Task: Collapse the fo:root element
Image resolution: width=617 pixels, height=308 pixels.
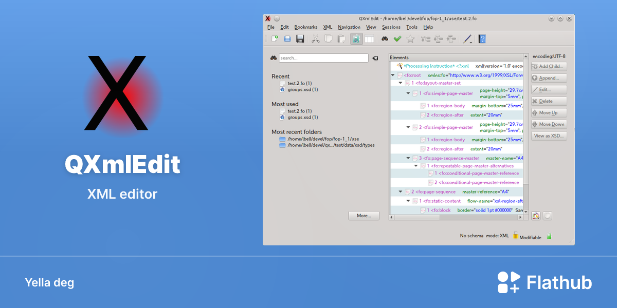Action: click(x=393, y=75)
